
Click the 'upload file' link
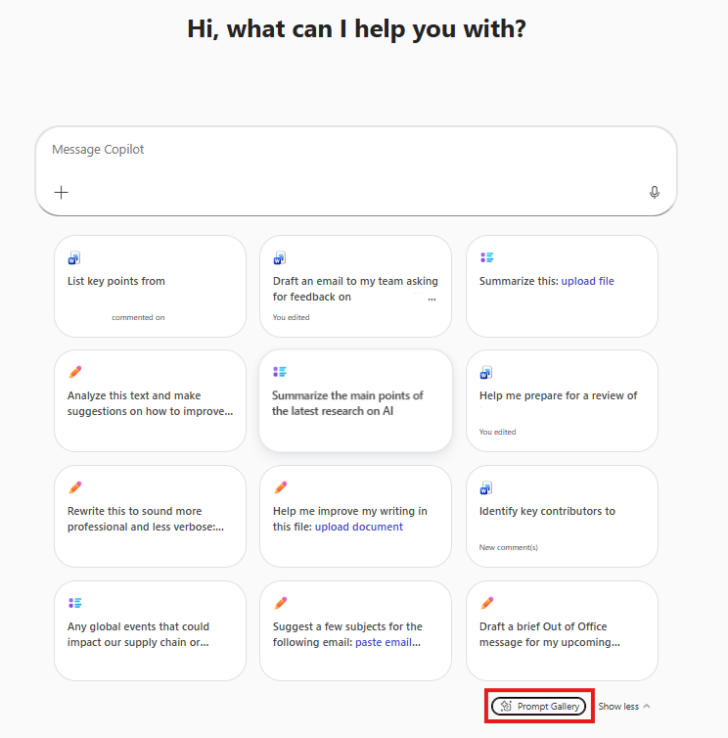(587, 281)
